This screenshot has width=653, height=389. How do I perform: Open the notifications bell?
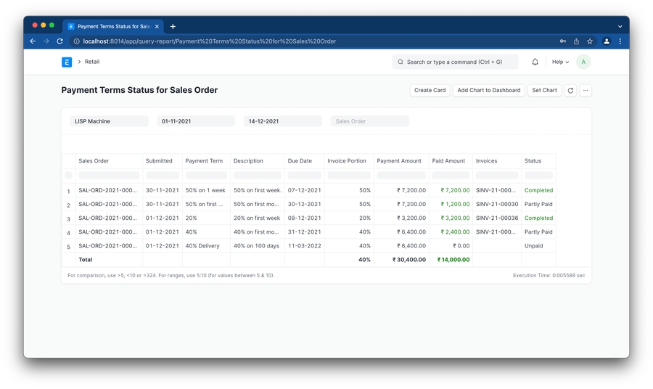point(535,62)
